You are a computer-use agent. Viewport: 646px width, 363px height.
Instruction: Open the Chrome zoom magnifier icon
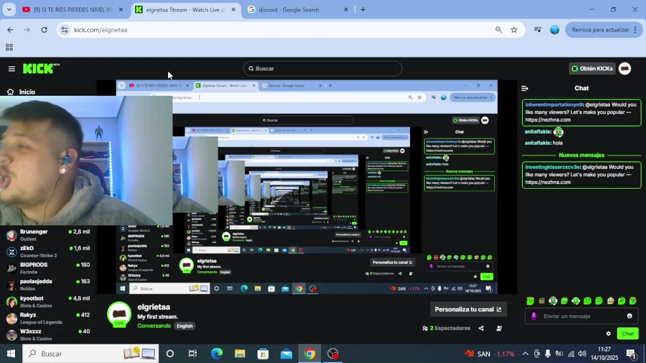pos(499,30)
